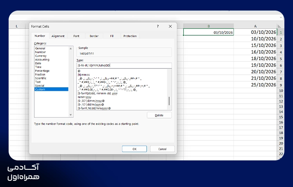Image resolution: width=293 pixels, height=187 pixels.
Task: Confirm with the OK button
Action: pyautogui.click(x=134, y=149)
